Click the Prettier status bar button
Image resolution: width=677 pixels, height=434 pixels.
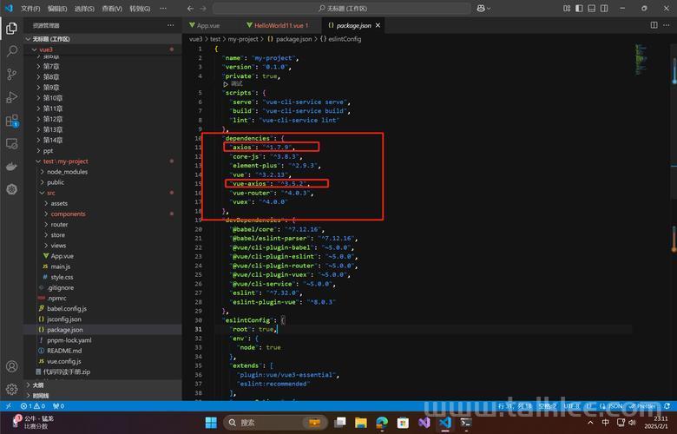coord(642,406)
